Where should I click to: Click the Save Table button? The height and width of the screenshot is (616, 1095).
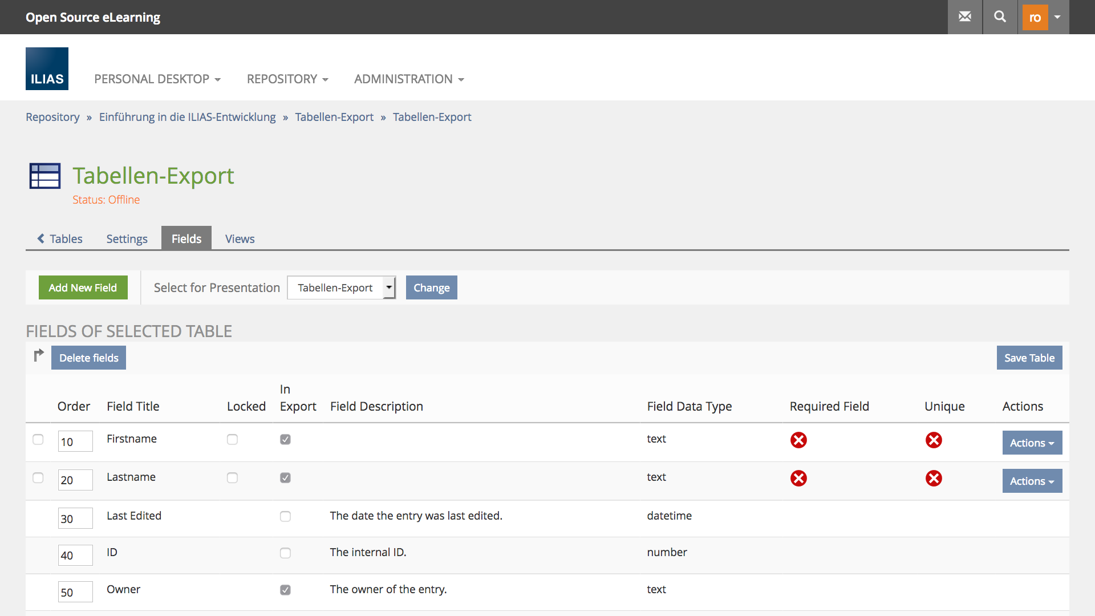(x=1029, y=358)
